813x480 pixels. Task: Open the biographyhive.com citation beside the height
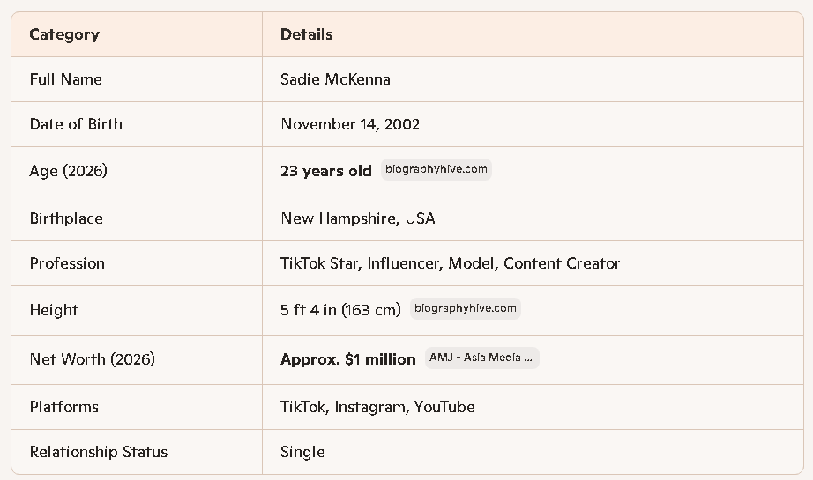coord(465,308)
